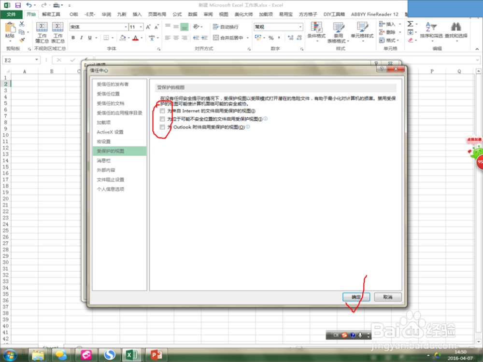Select ActiveX 设置 category
The width and height of the screenshot is (483, 362).
(119, 132)
